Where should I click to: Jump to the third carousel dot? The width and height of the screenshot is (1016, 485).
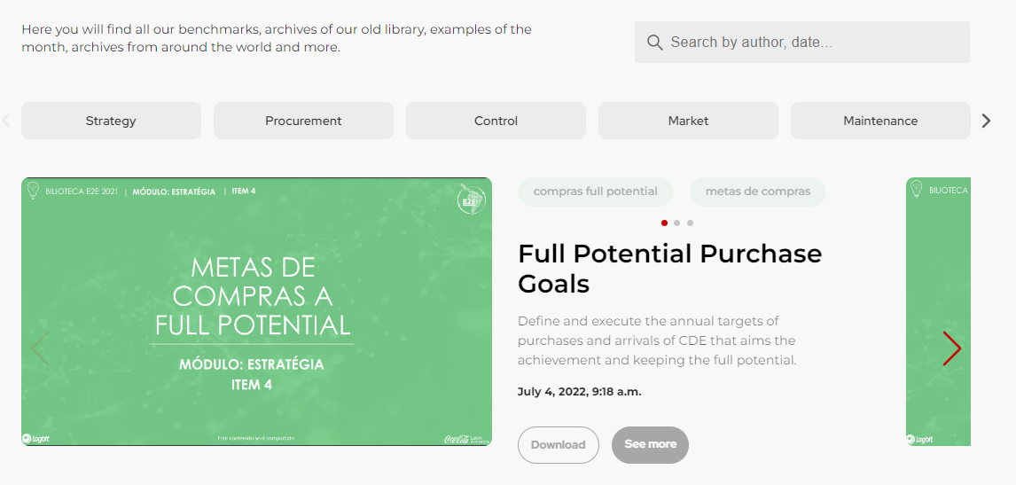[x=691, y=223]
